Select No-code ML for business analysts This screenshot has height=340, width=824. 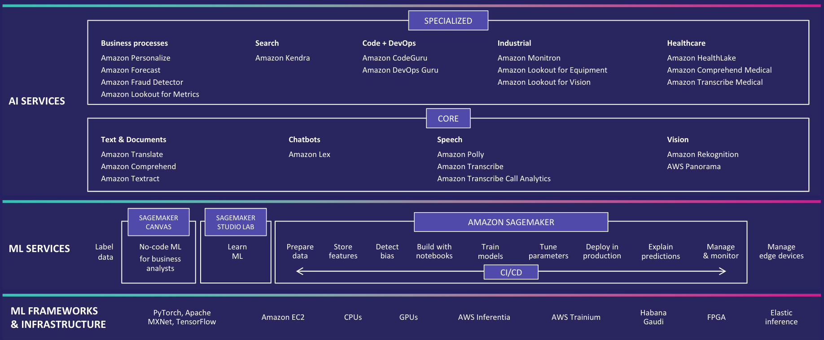point(160,257)
